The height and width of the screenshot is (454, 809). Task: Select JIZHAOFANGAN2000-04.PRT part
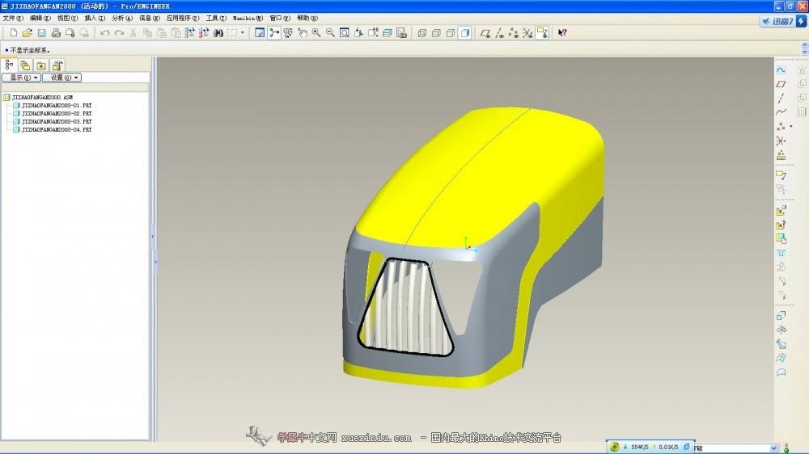pyautogui.click(x=57, y=130)
